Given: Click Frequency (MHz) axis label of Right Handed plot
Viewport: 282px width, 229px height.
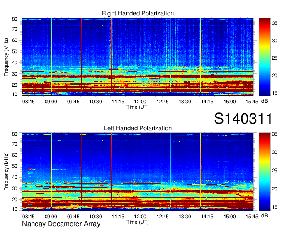Looking at the screenshot, I should click(x=7, y=57).
